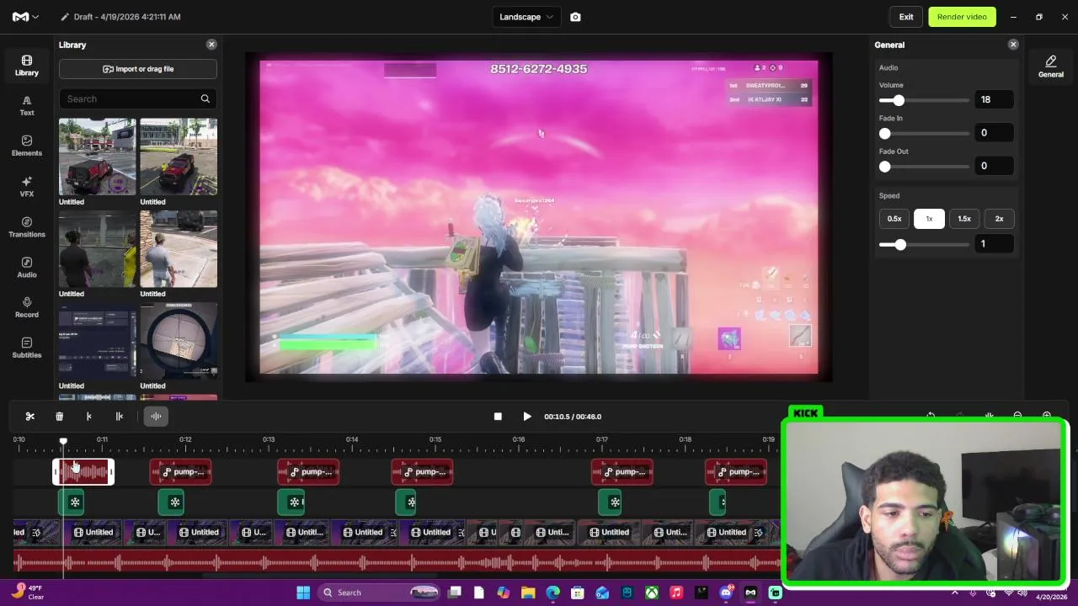Viewport: 1078px width, 606px height.
Task: Click the Fade In value field
Action: point(993,133)
